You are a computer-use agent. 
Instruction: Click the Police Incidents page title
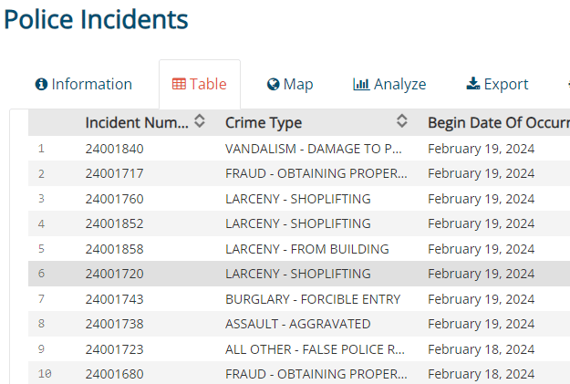pyautogui.click(x=96, y=18)
